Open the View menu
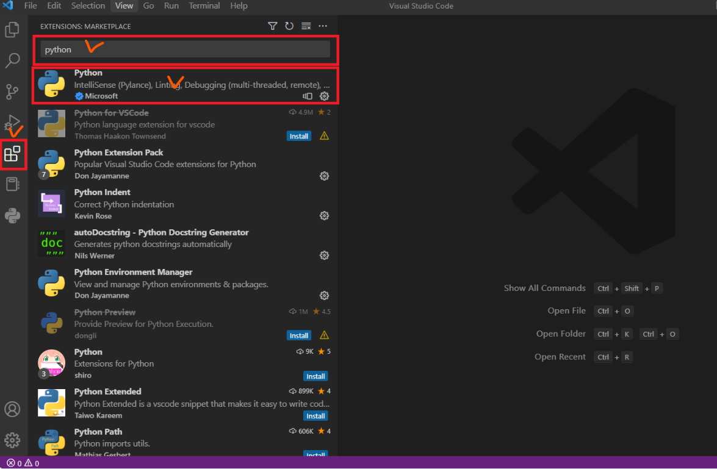 click(x=124, y=6)
